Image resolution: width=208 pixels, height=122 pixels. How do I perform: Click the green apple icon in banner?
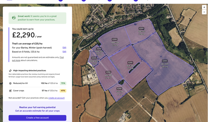point(14,18)
